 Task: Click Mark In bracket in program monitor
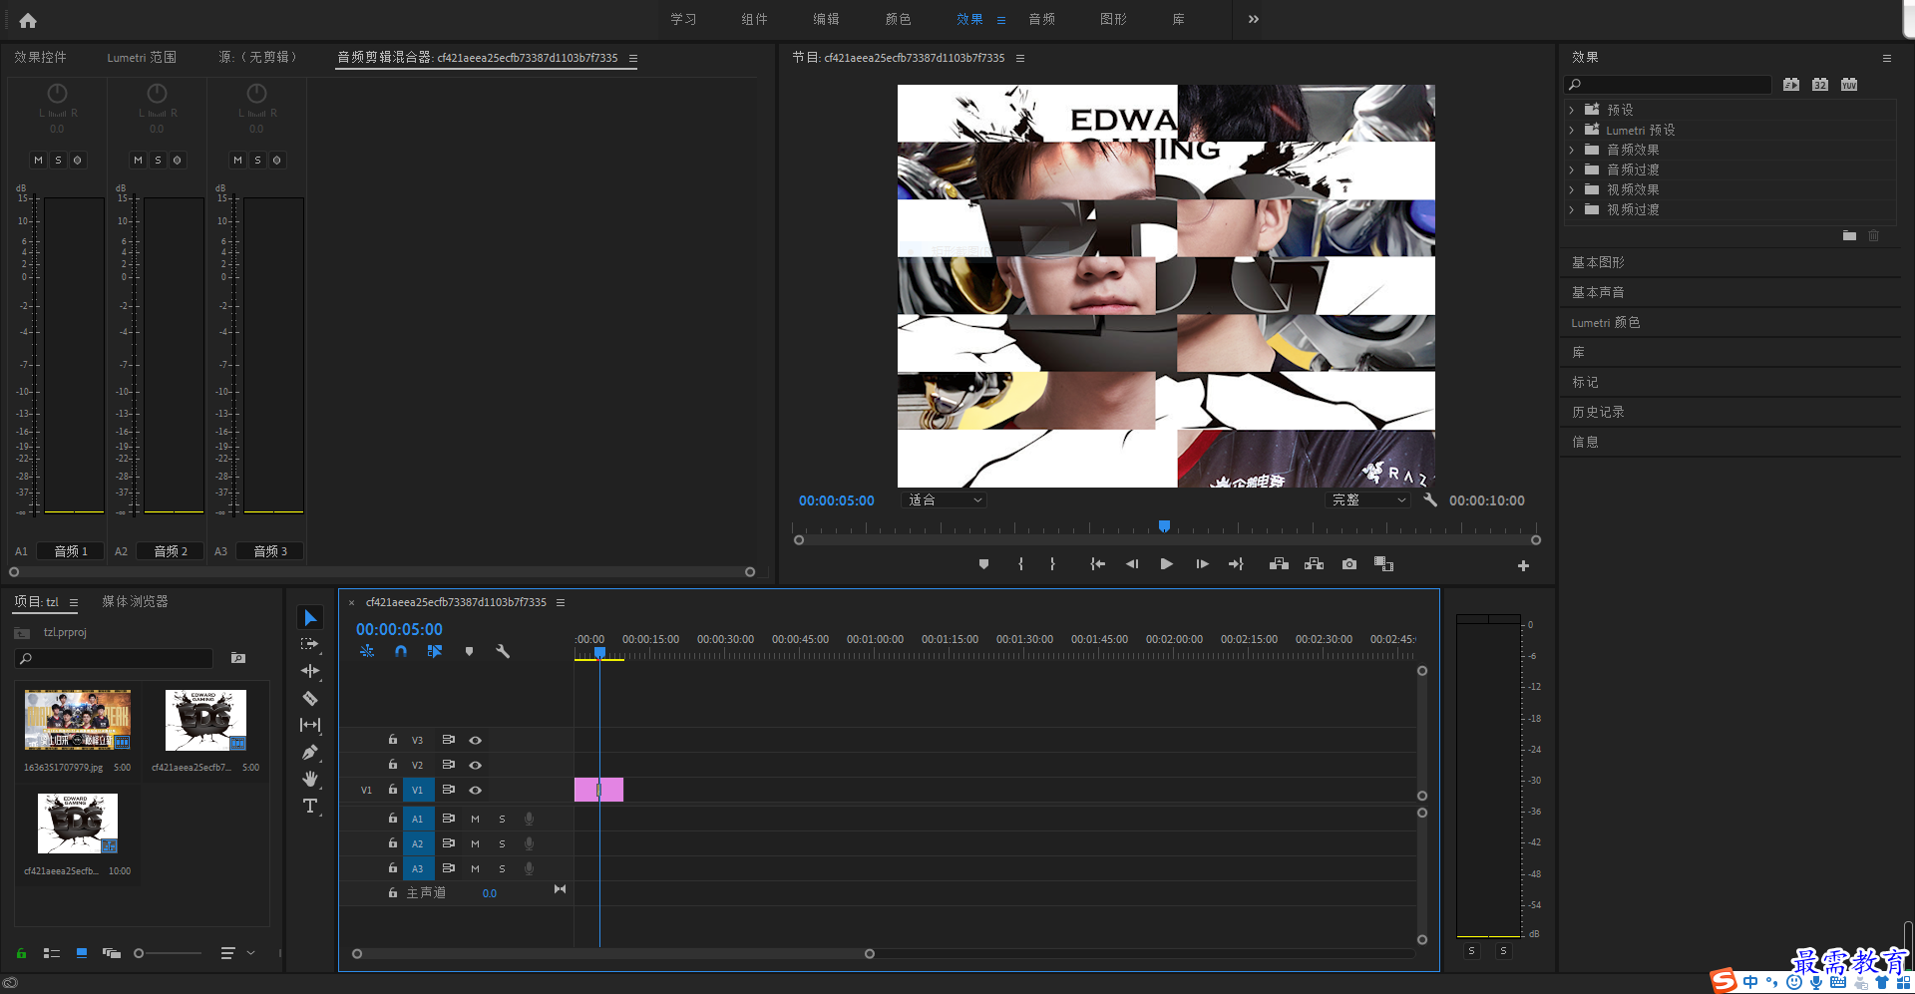click(1020, 564)
